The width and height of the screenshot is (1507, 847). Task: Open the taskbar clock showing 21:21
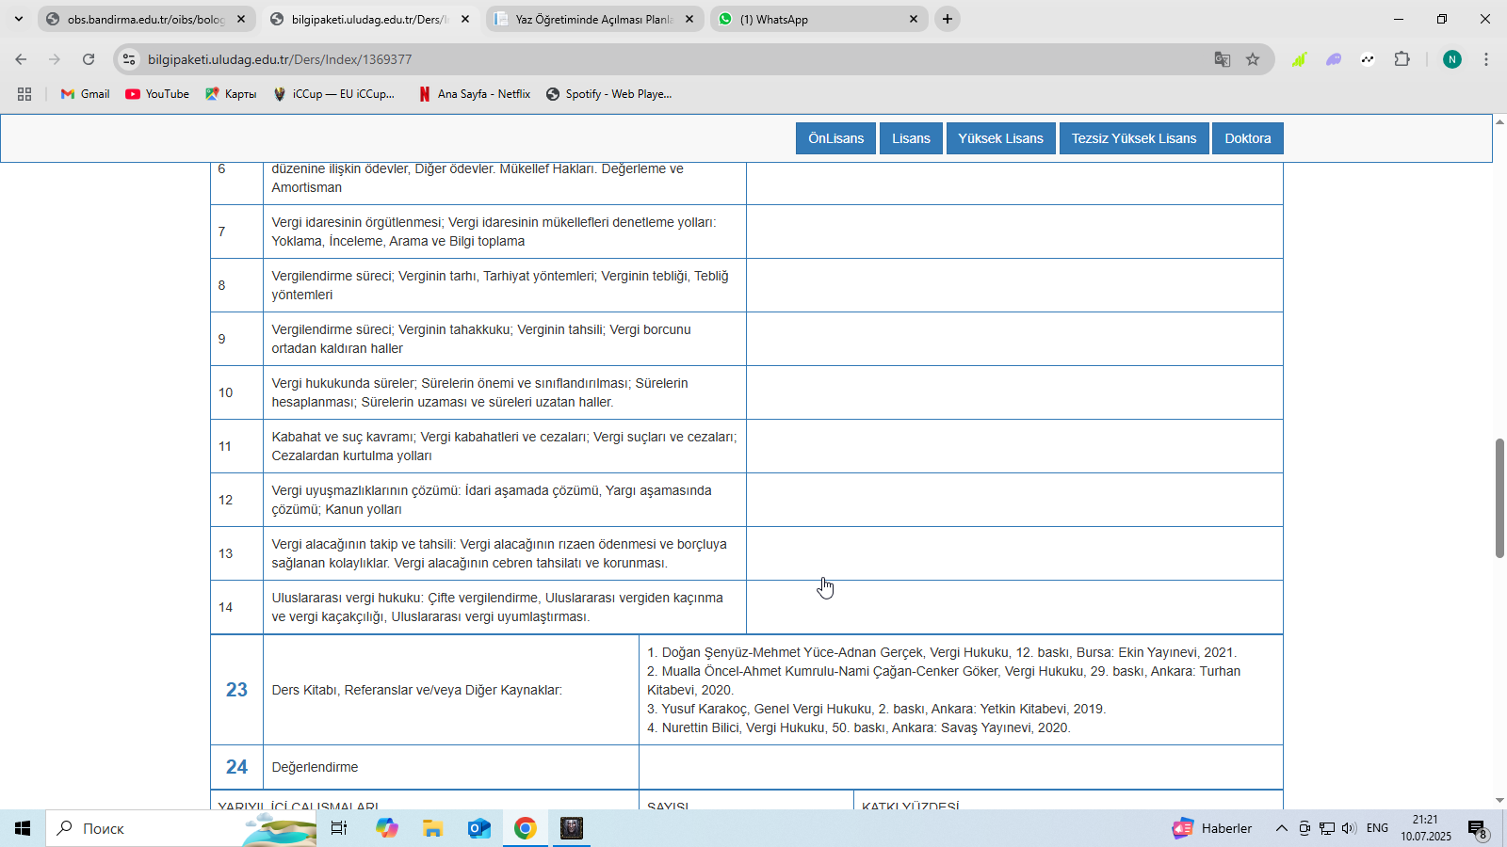pos(1426,828)
